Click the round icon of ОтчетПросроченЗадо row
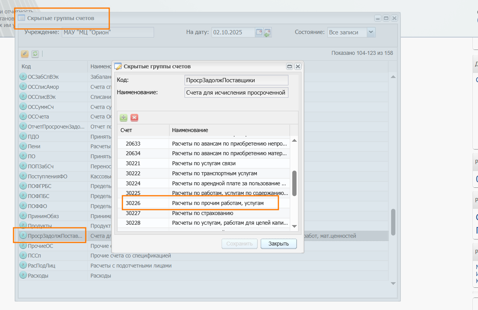This screenshot has width=478, height=310. 23,127
